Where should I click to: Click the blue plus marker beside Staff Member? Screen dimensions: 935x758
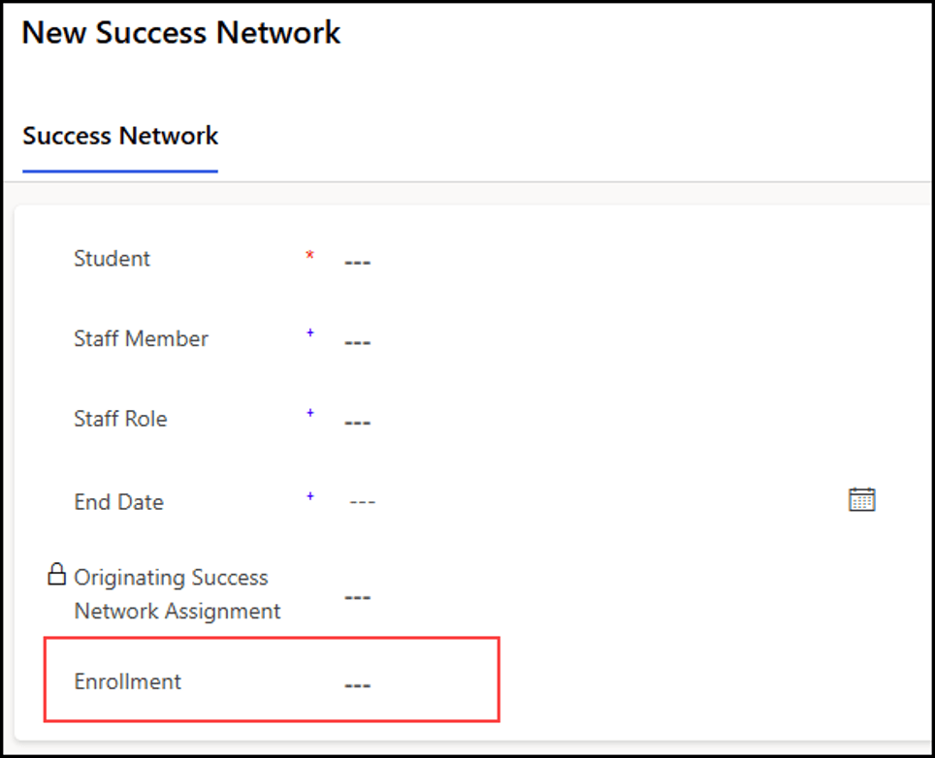pos(310,332)
